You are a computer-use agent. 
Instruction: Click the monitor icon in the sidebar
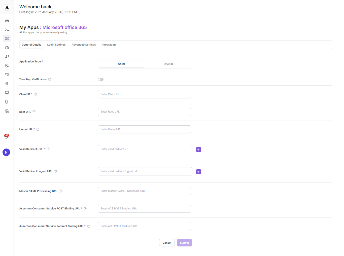[7, 93]
